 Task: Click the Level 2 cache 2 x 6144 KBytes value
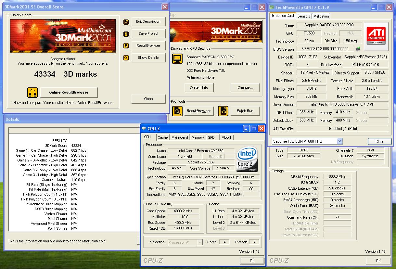click(x=243, y=223)
